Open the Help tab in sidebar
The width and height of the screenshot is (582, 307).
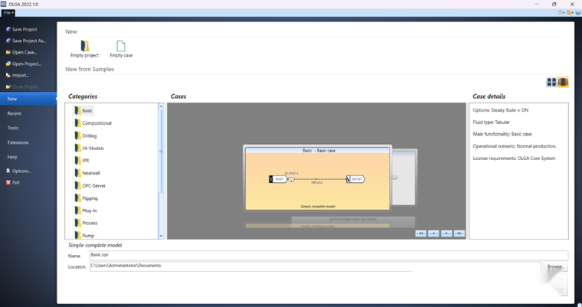(x=12, y=157)
